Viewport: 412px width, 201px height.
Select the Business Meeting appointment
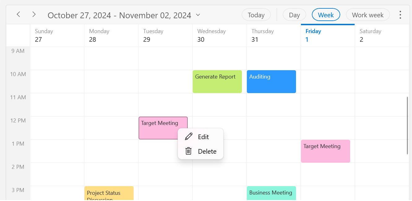pos(271,193)
